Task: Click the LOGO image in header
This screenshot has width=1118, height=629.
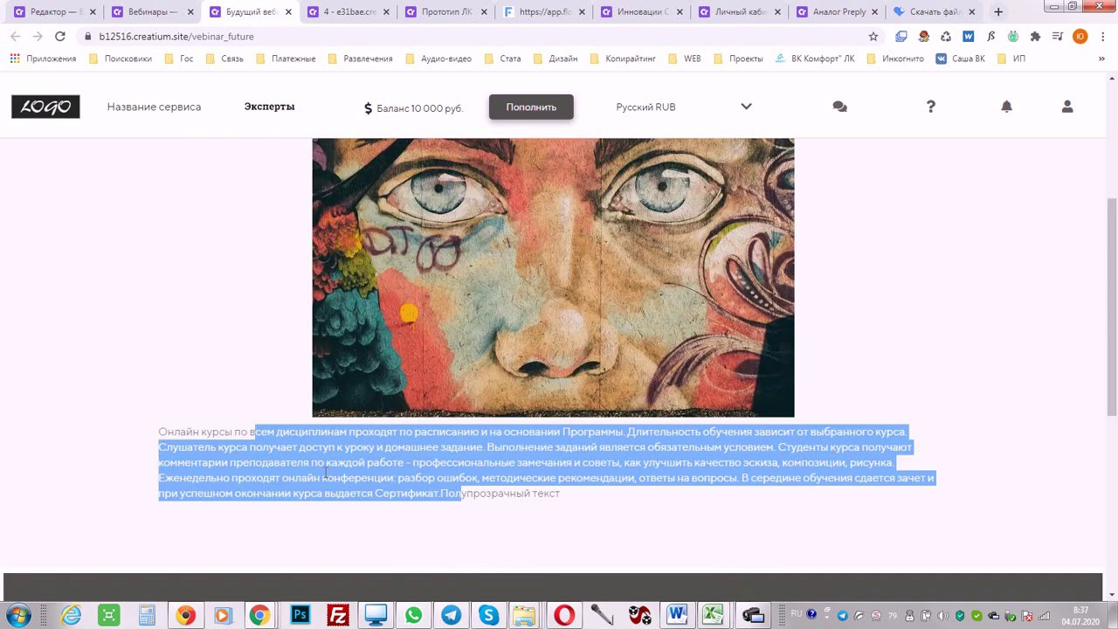Action: coord(45,107)
